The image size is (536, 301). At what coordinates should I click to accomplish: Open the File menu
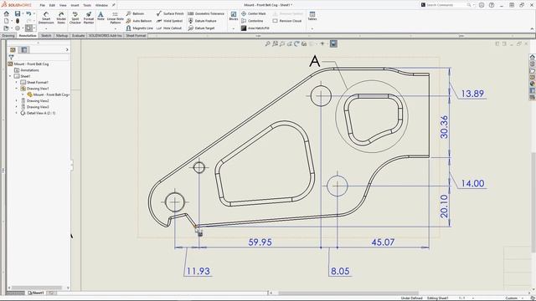[x=43, y=5]
